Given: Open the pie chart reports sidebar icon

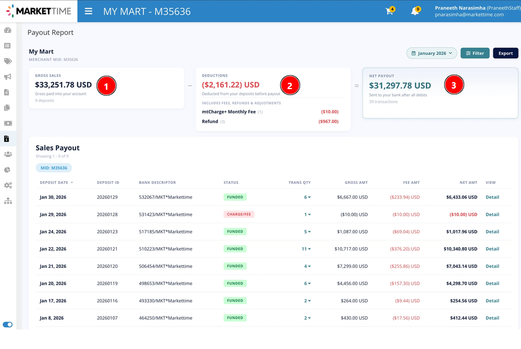Looking at the screenshot, I should [x=7, y=170].
